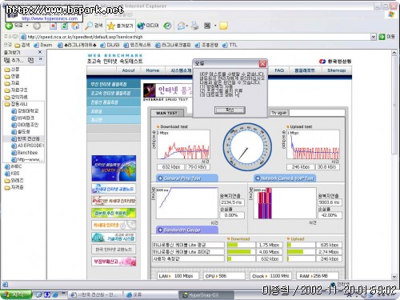400x300 pixels.
Task: Click the confirm button in error dialog
Action: point(230,110)
